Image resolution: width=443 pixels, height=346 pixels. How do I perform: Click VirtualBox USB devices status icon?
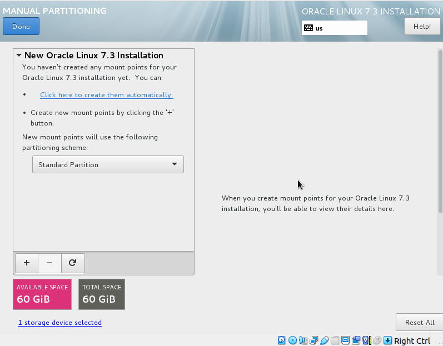click(x=325, y=340)
